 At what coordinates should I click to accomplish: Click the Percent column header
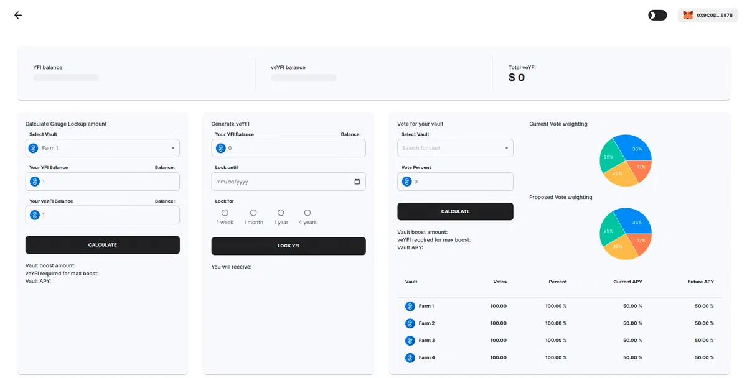558,282
